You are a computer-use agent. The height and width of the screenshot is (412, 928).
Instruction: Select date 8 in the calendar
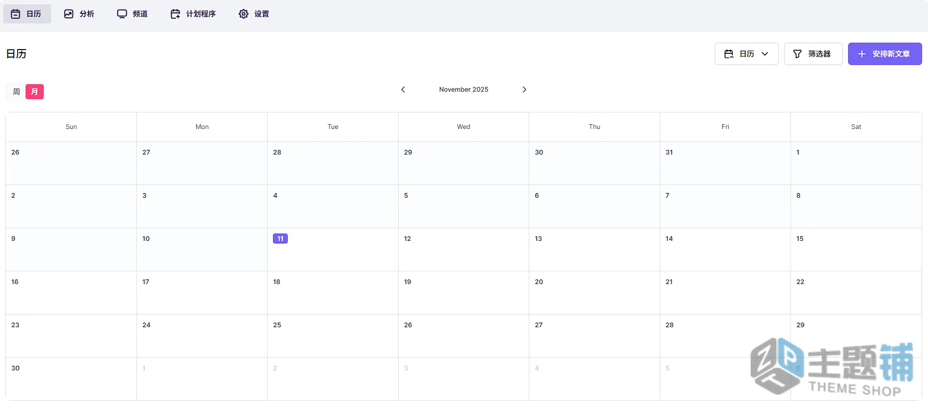pos(856,206)
